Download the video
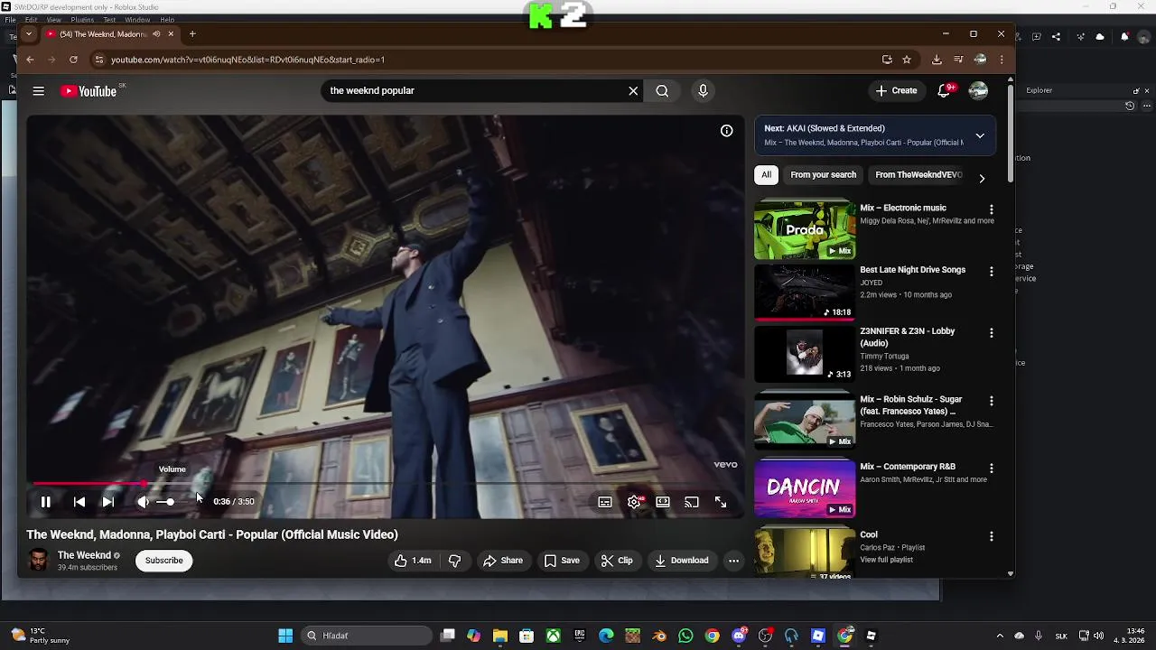 681,561
